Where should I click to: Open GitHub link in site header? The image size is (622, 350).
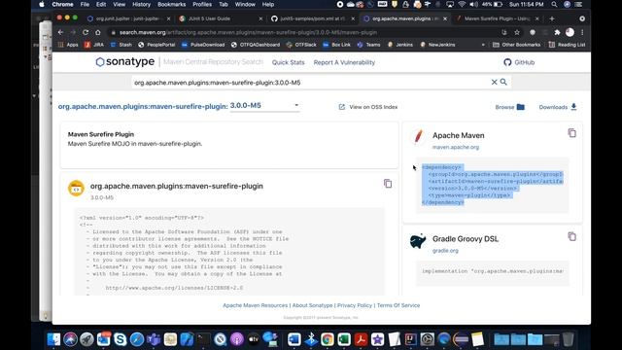tap(519, 62)
